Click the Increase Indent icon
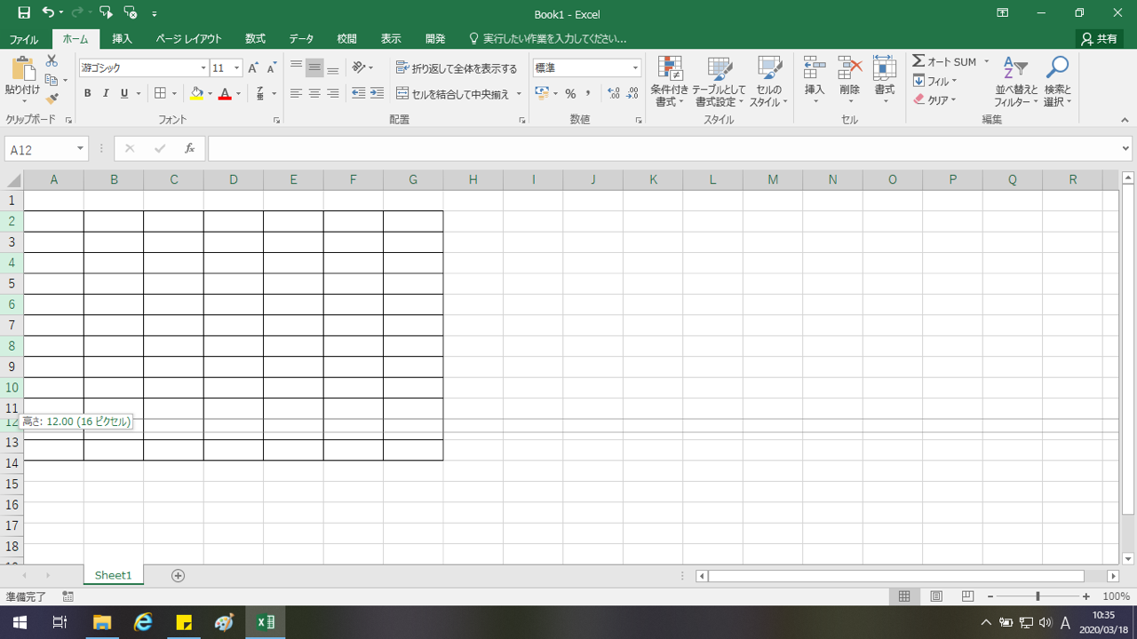 (x=377, y=93)
